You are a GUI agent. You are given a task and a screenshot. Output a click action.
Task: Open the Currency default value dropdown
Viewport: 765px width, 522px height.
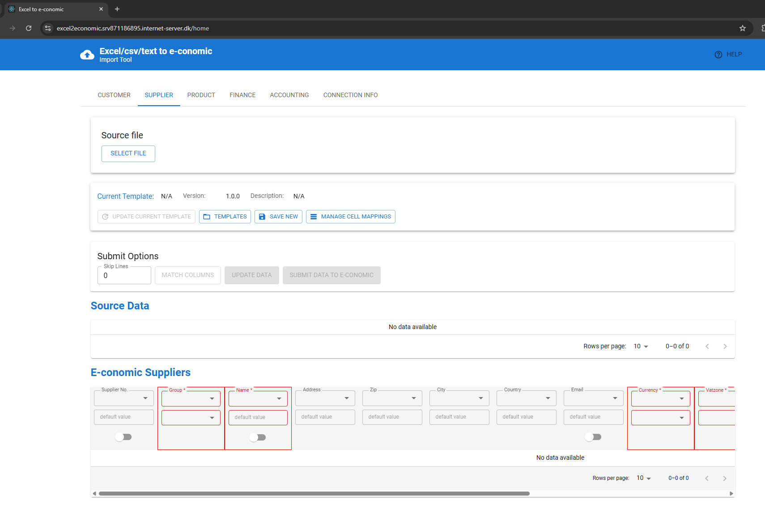[x=661, y=418]
